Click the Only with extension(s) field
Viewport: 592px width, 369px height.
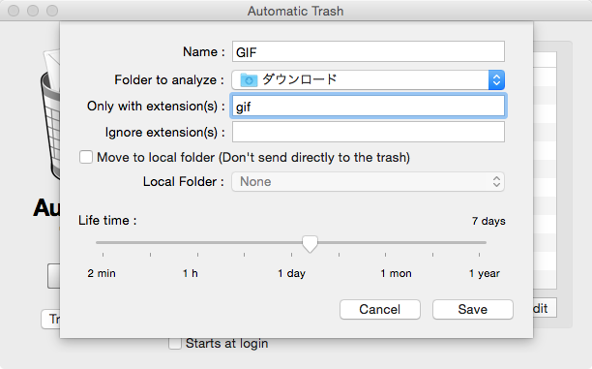[369, 106]
